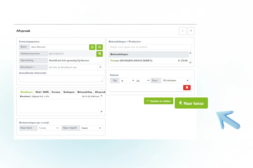Viewport: 253px width, 168px height.
Task: Click the green customer info icon
Action: (x=92, y=47)
